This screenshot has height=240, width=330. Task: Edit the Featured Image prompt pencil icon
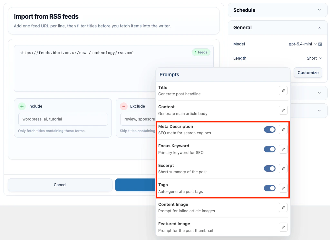pos(283,227)
